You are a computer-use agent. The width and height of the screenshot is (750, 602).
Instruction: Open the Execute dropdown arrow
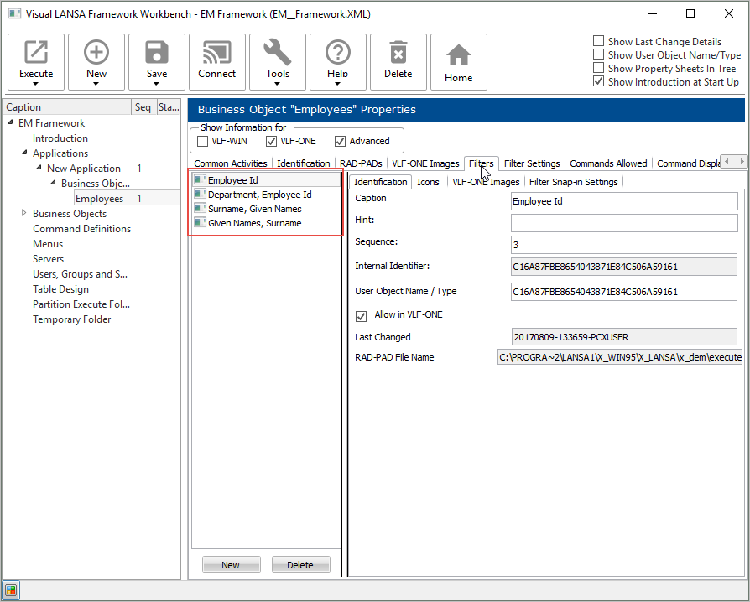coord(35,84)
